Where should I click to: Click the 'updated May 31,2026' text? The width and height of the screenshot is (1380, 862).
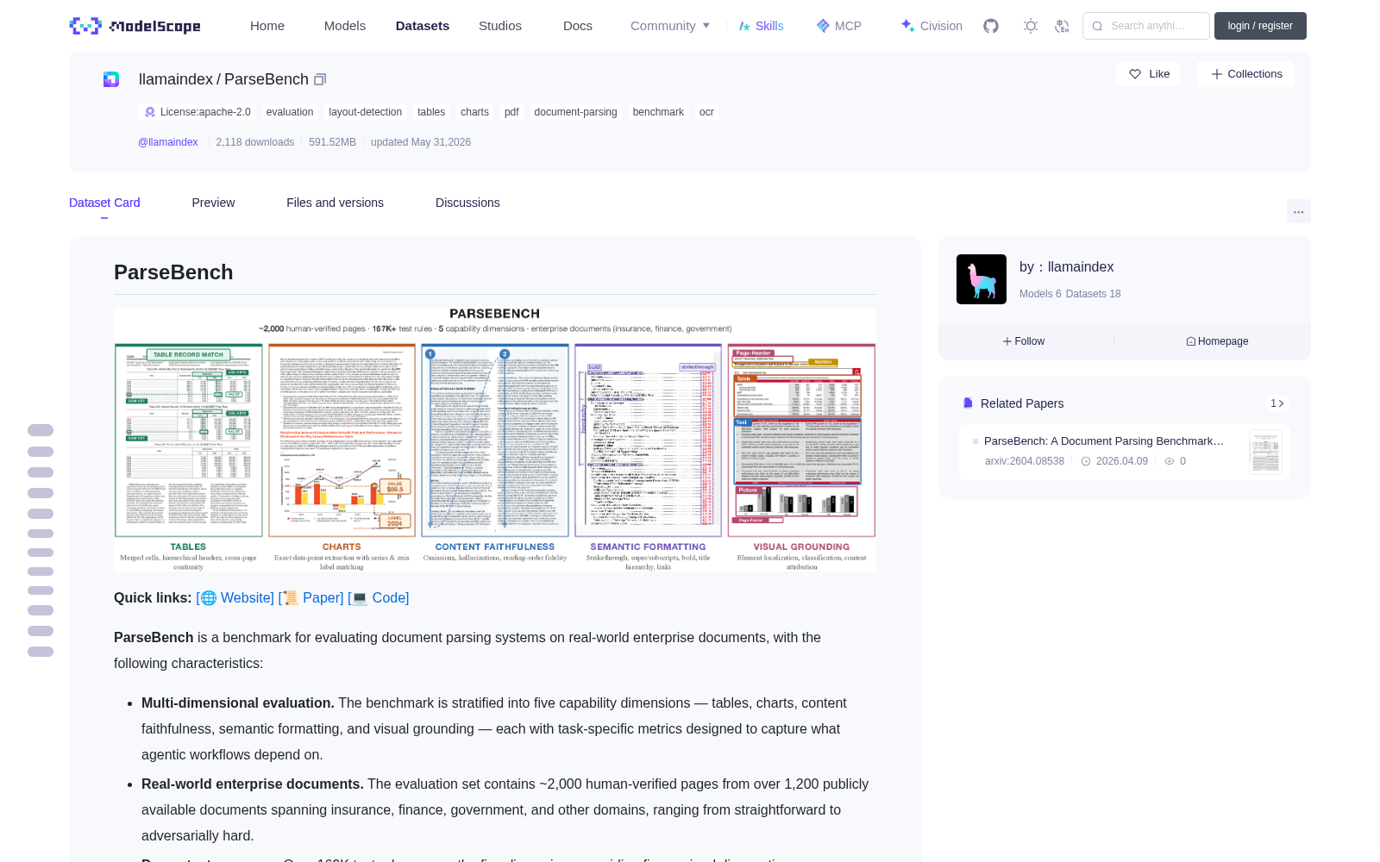click(x=421, y=142)
